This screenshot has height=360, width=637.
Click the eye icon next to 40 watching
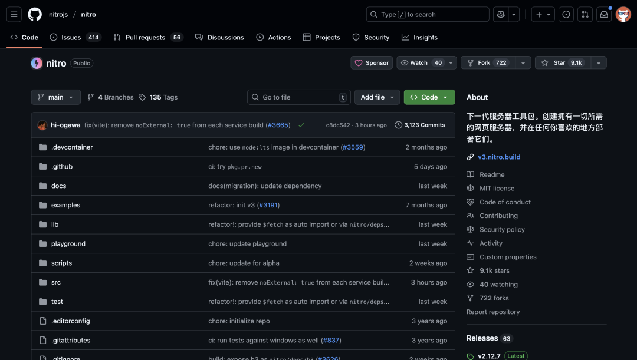[x=471, y=285]
